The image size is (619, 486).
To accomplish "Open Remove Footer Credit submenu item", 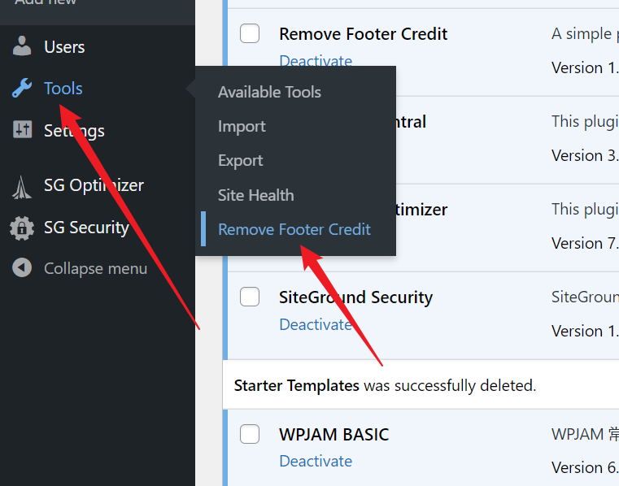I will pyautogui.click(x=294, y=230).
